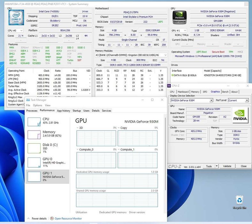Switch to Users tab in Task Manager

tap(86, 111)
